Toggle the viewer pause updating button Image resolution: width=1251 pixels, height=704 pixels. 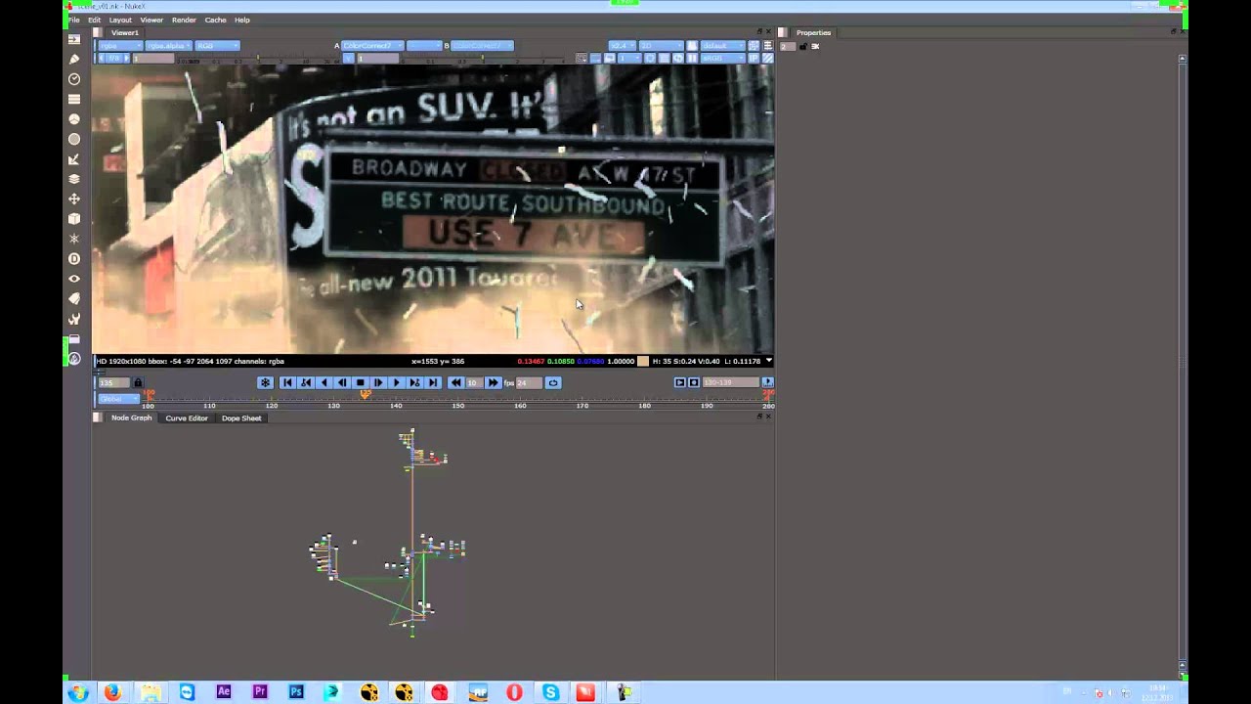(692, 59)
